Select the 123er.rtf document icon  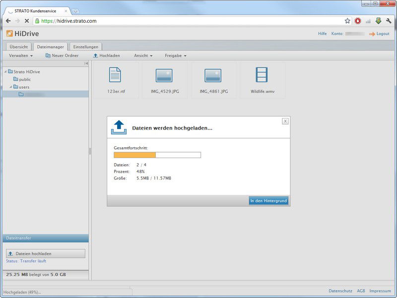coord(115,75)
